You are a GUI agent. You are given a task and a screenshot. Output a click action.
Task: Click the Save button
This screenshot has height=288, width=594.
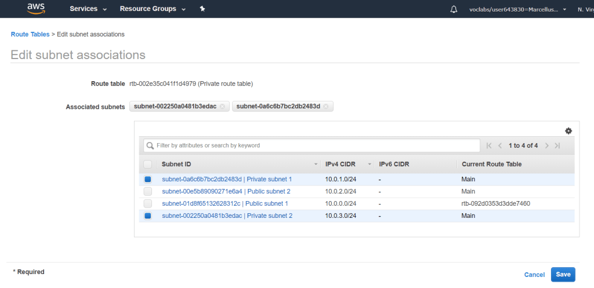point(563,275)
